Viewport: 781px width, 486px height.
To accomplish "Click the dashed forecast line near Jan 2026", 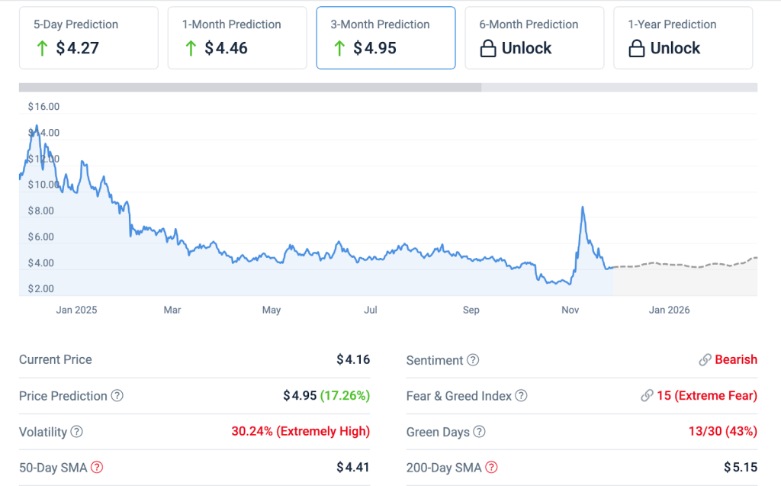I will (667, 264).
